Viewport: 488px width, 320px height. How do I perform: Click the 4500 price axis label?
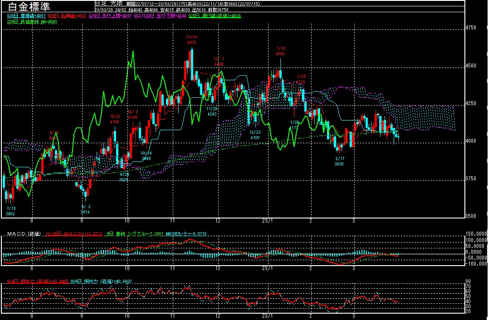pos(471,66)
